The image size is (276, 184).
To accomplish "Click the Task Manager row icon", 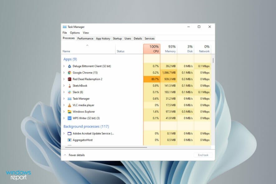I will point(69,99).
